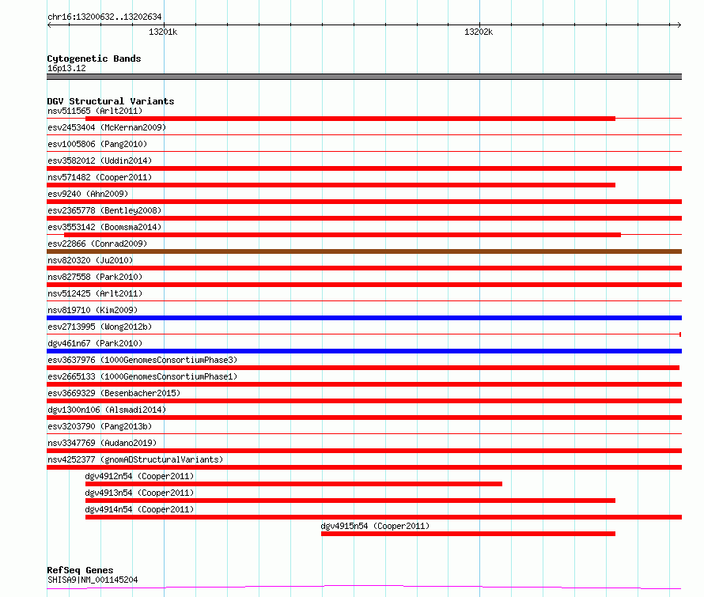Open the Cytogenetic Bands track heading

(94, 59)
